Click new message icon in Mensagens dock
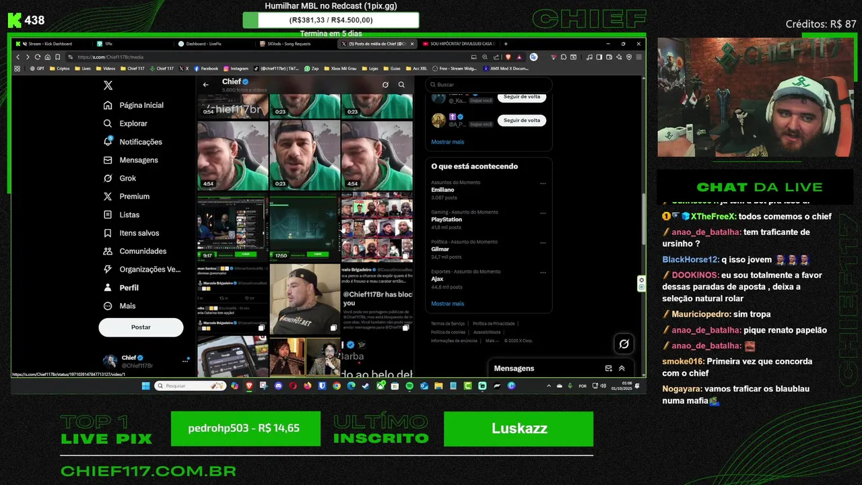Viewport: 862px width, 485px height. pos(608,368)
